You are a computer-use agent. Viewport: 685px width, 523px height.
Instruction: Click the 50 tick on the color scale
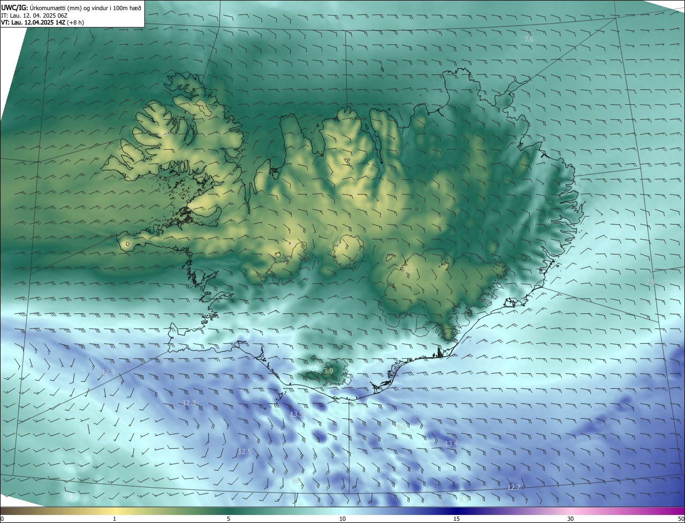(680, 519)
